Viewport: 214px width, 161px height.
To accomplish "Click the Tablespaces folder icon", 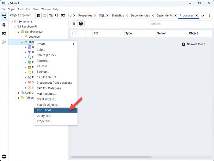I will (x=23, y=98).
